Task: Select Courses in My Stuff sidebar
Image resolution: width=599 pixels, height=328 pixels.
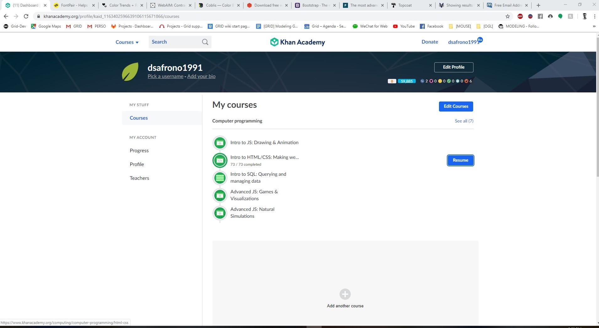Action: (162, 118)
